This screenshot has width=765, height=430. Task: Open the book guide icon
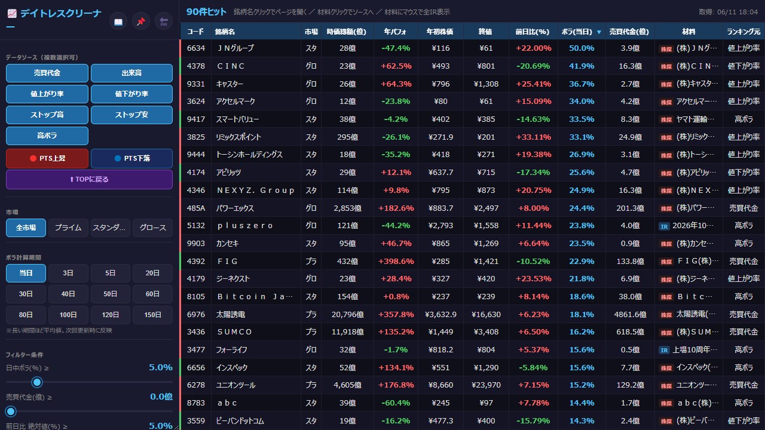(118, 22)
